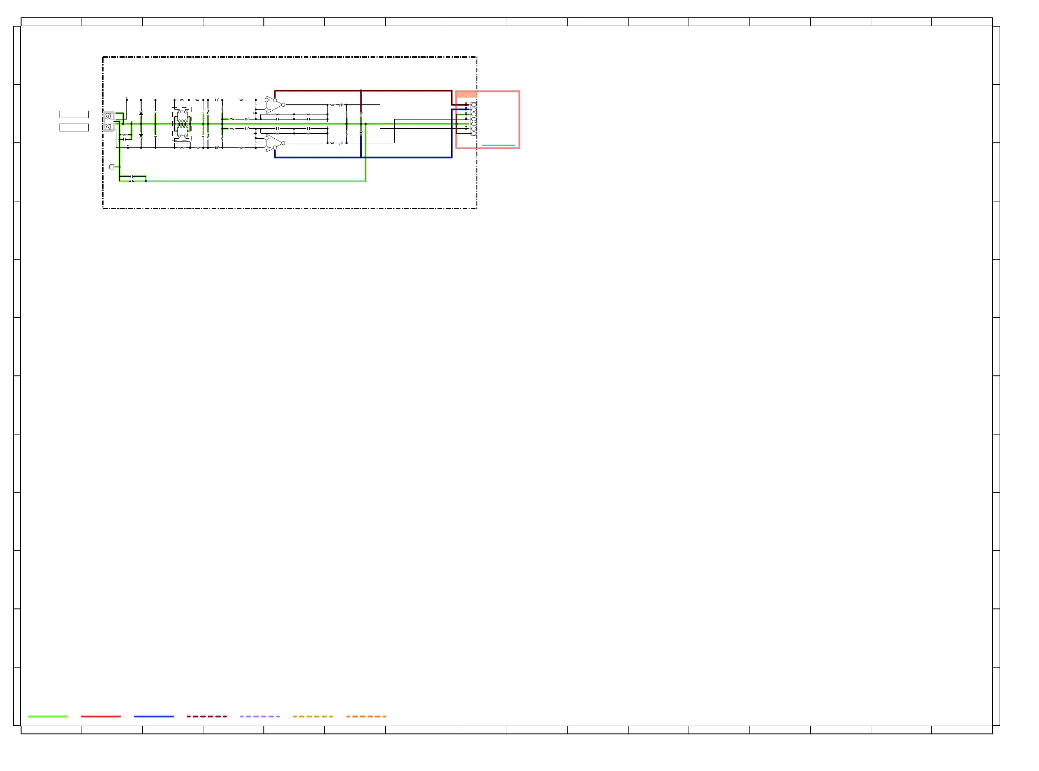Click the downward-pointing diode symbol
Image resolution: width=1039 pixels, height=771 pixels.
click(x=141, y=136)
